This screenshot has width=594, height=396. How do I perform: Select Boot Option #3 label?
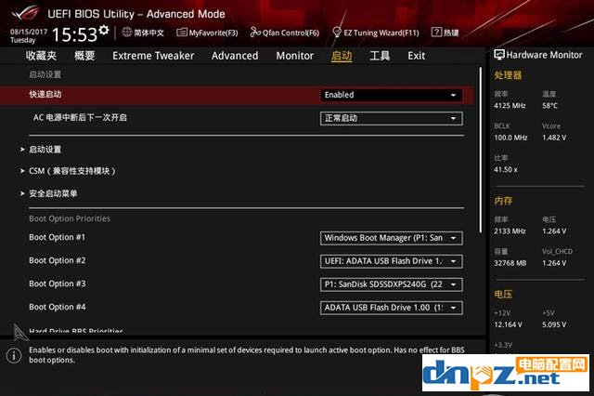coord(58,284)
